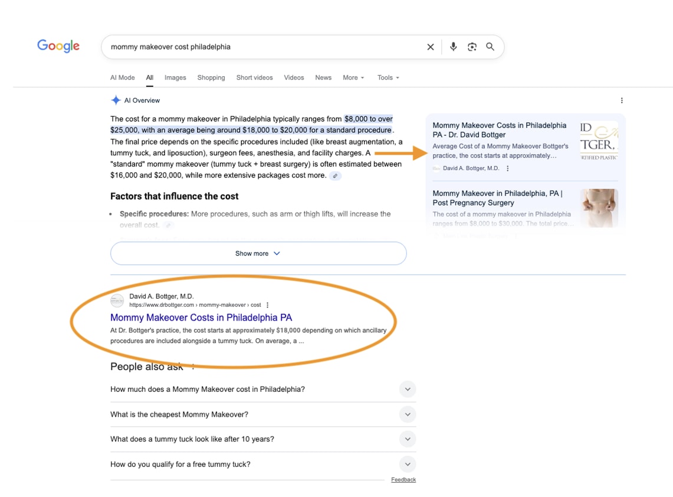673x497 pixels.
Task: Expand the More search filters dropdown
Action: (353, 77)
